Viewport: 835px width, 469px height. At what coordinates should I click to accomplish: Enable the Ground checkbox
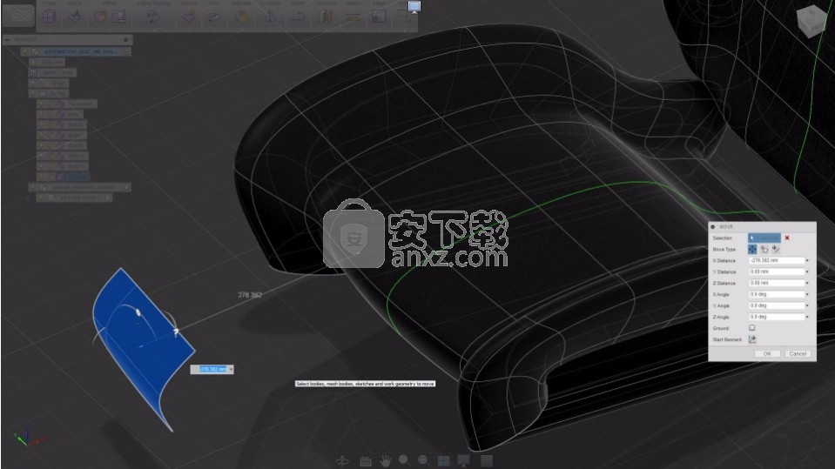click(752, 328)
